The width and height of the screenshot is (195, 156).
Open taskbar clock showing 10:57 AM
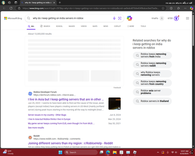[x=184, y=152]
